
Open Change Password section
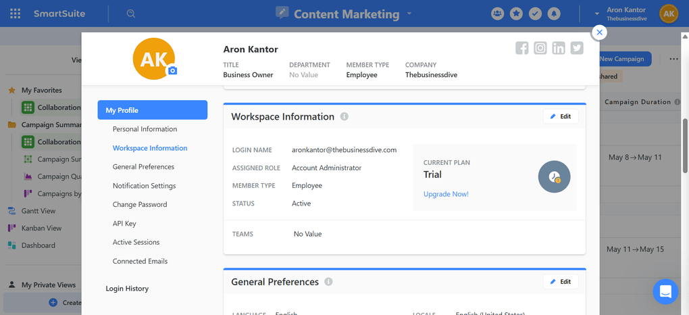click(140, 205)
